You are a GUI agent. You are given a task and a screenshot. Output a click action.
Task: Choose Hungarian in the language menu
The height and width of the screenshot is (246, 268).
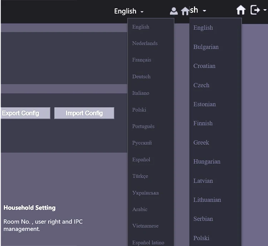point(207,162)
